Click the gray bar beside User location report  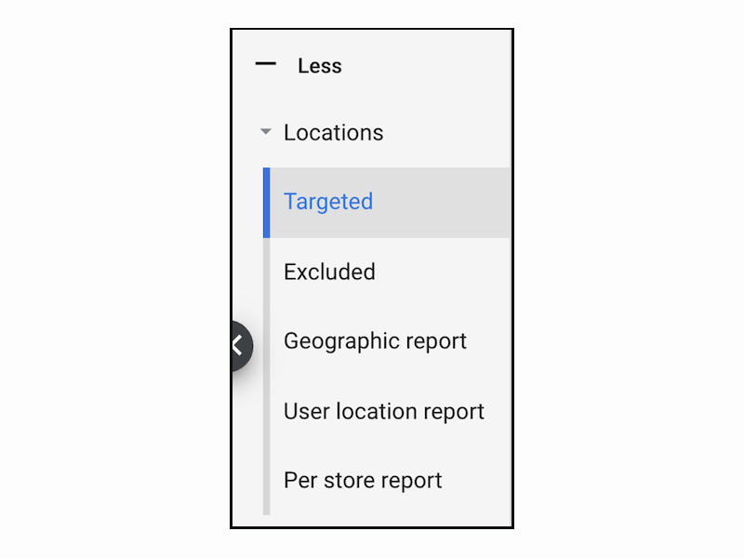[267, 411]
